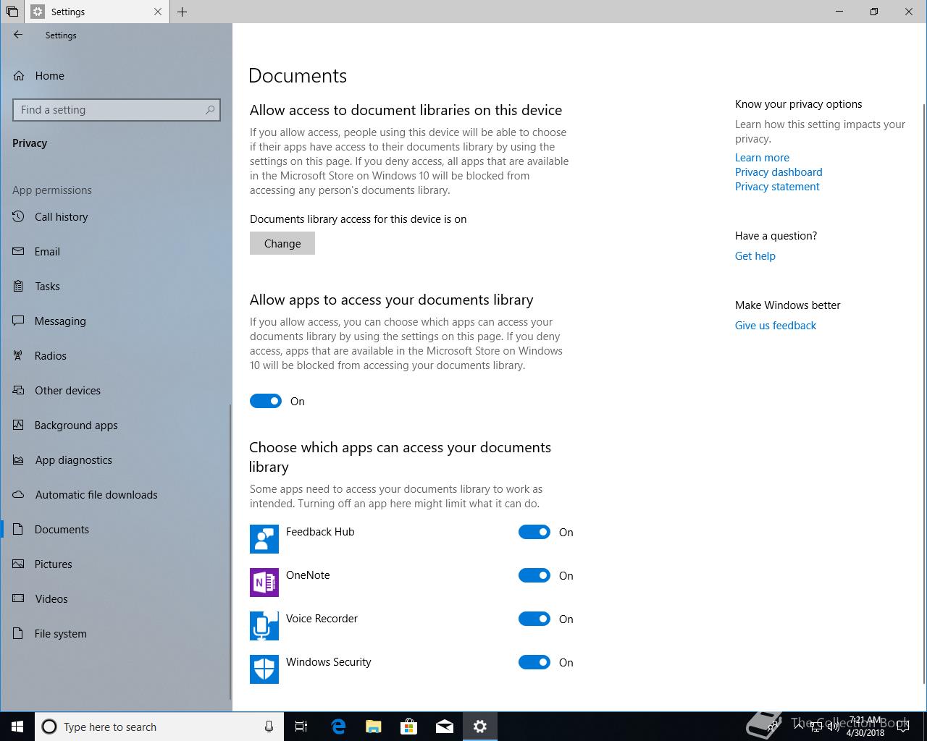The width and height of the screenshot is (927, 741).
Task: Select the Email envelope icon
Action: (x=20, y=251)
